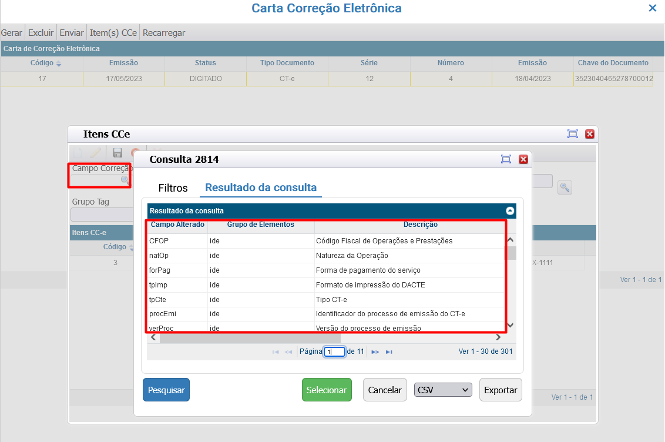Maximize the Itens CCe window

573,134
